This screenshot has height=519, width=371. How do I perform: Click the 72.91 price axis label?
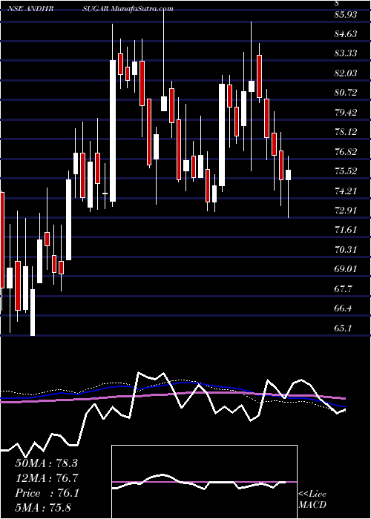347,211
